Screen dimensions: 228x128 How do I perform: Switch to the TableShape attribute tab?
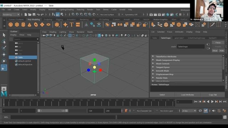166,38
